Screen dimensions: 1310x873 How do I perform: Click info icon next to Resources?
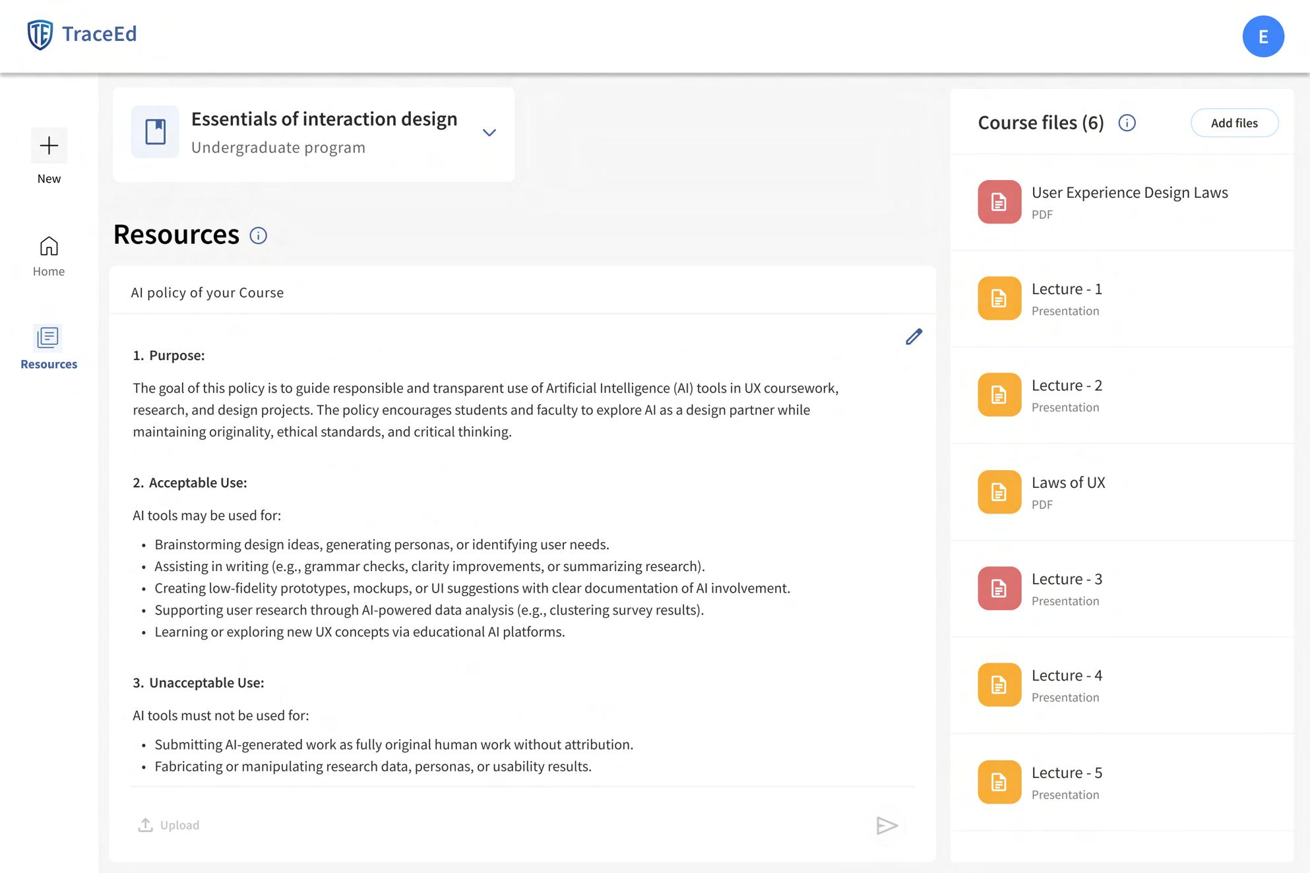[259, 235]
